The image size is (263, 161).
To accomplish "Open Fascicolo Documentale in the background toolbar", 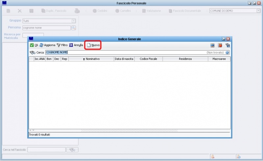I will coord(185,11).
